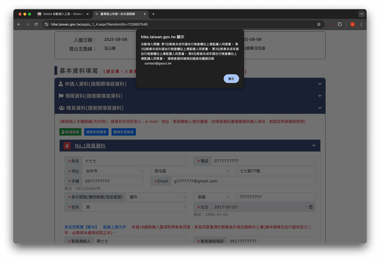Click chevron on 隊員資料 row

coord(320,108)
